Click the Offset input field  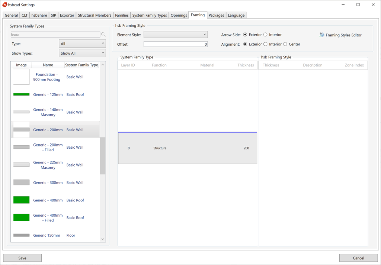(176, 44)
